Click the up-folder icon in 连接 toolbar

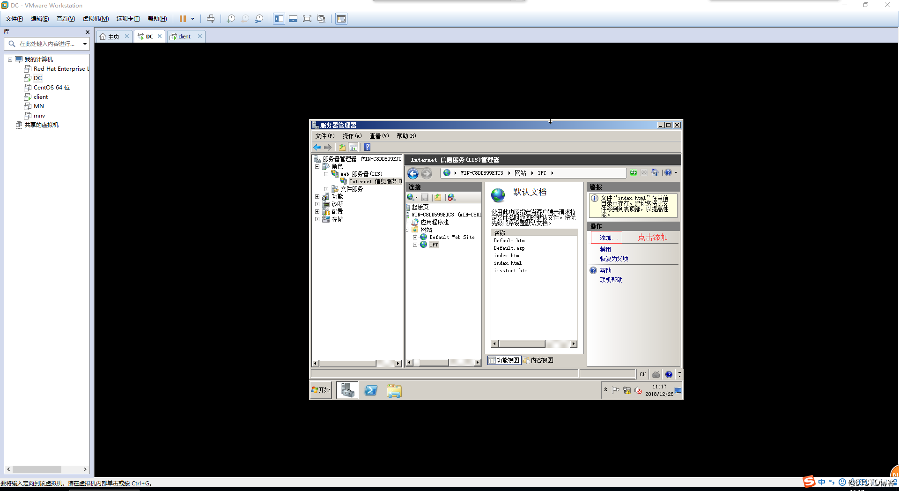pyautogui.click(x=438, y=197)
